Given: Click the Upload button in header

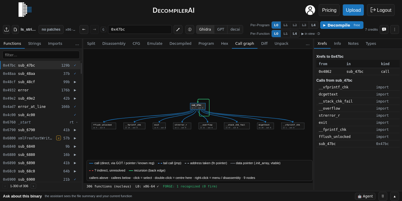Looking at the screenshot, I should point(353,10).
